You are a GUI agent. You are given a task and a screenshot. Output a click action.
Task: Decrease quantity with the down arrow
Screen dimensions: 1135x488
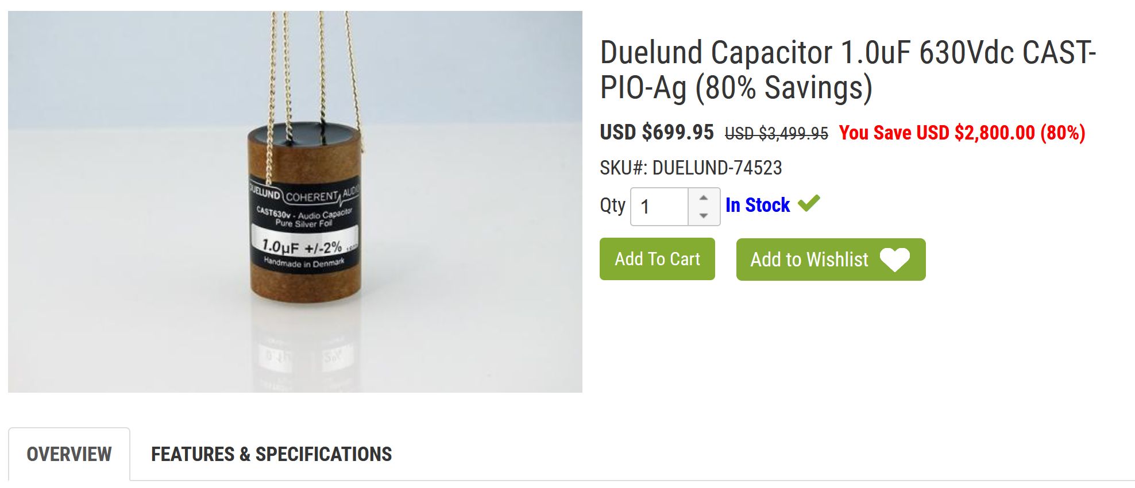pyautogui.click(x=704, y=216)
